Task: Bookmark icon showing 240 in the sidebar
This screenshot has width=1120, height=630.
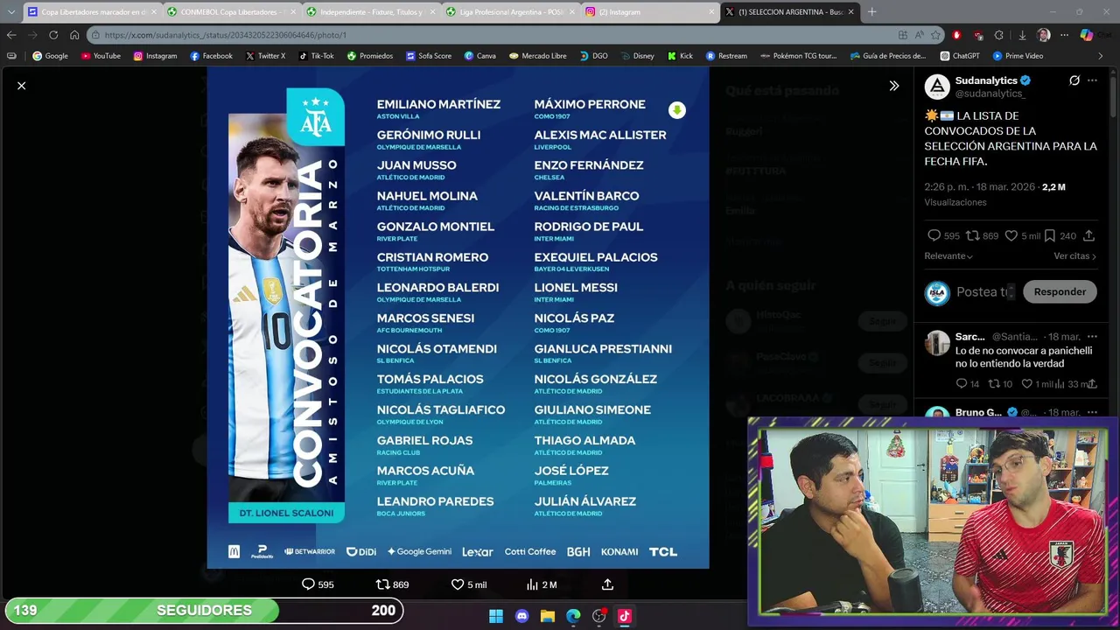Action: coord(1049,235)
